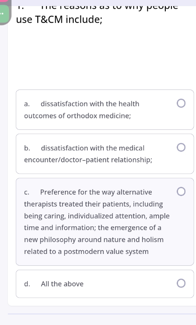Click the 'dissatisfaction with the health' answer text

point(90,104)
